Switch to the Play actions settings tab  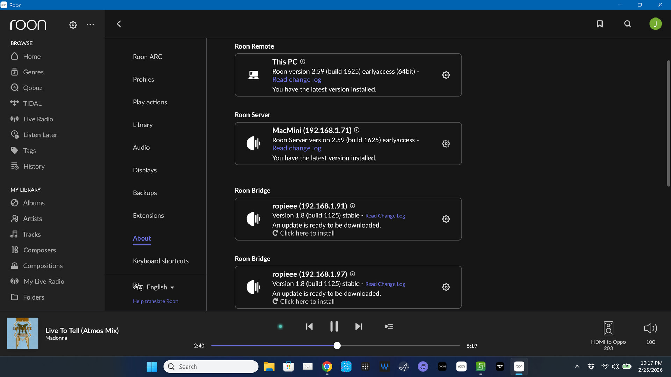(x=150, y=102)
